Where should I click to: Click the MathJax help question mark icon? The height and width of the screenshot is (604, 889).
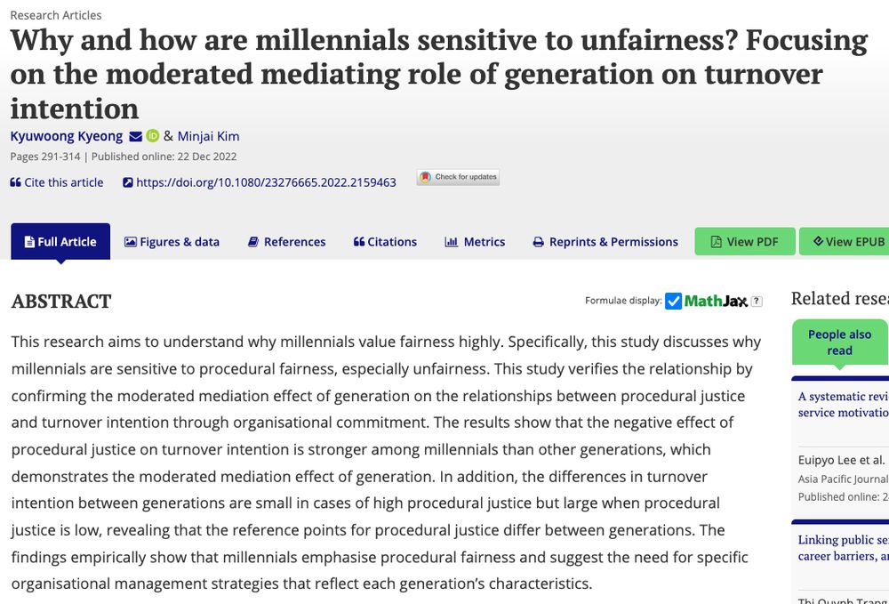(757, 302)
